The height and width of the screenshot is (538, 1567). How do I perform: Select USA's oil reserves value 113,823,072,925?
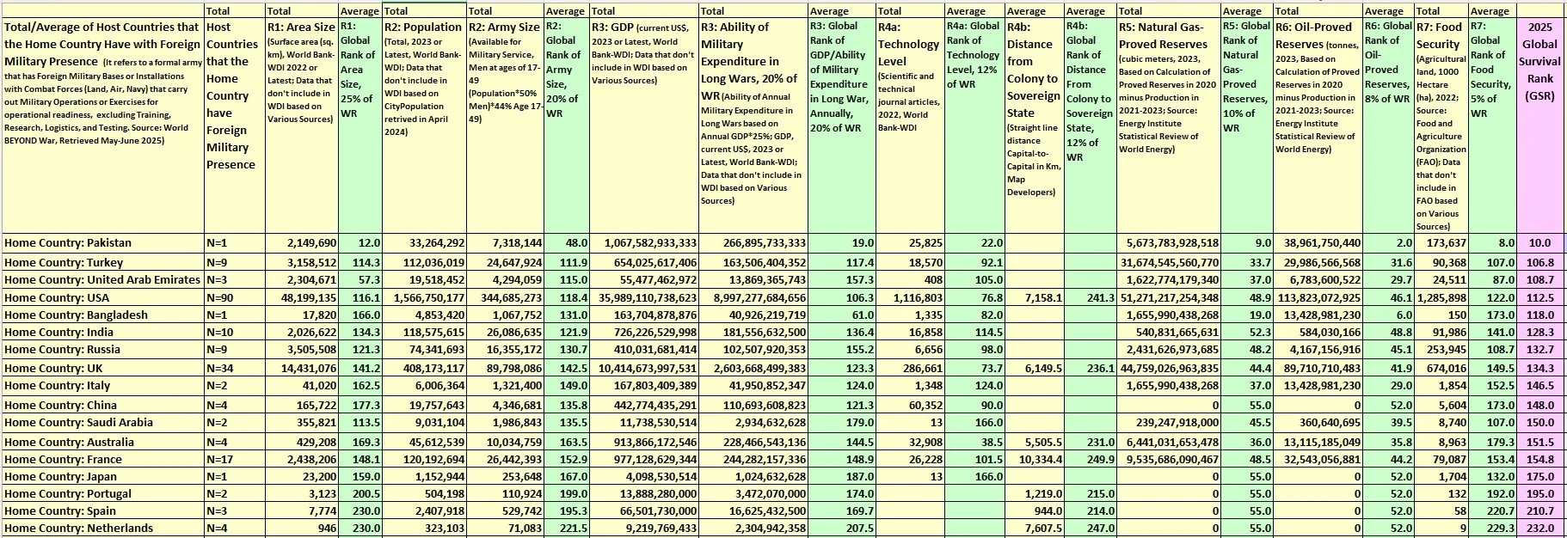(1318, 297)
